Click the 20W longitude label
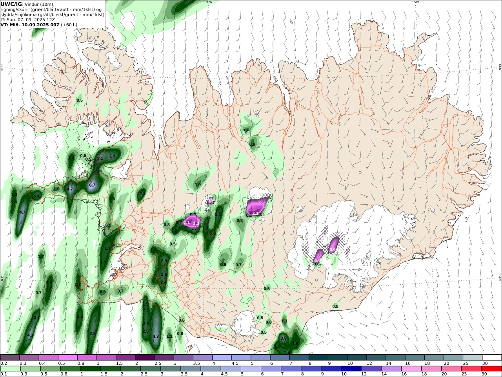This screenshot has height=377, width=502. (209, 2)
